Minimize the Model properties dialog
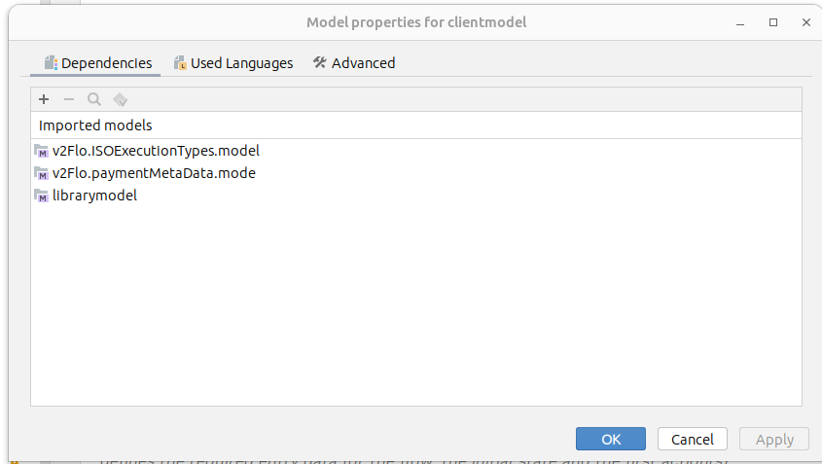This screenshot has height=464, width=822. 745,21
